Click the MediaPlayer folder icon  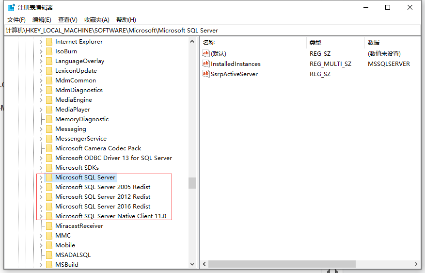tap(49, 110)
